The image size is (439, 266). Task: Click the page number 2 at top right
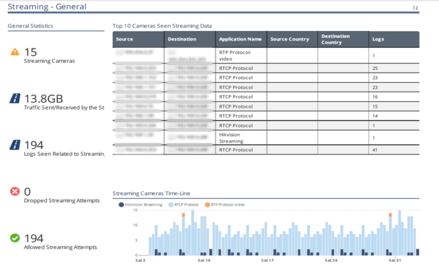point(416,8)
